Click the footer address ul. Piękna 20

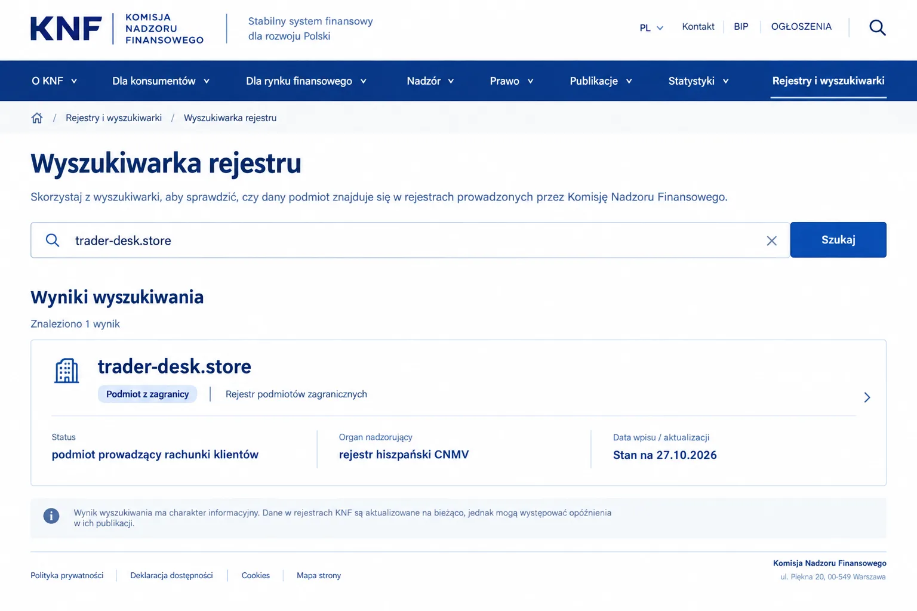pyautogui.click(x=833, y=577)
